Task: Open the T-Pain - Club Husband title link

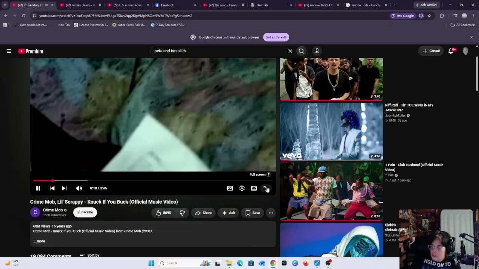Action: [x=414, y=167]
